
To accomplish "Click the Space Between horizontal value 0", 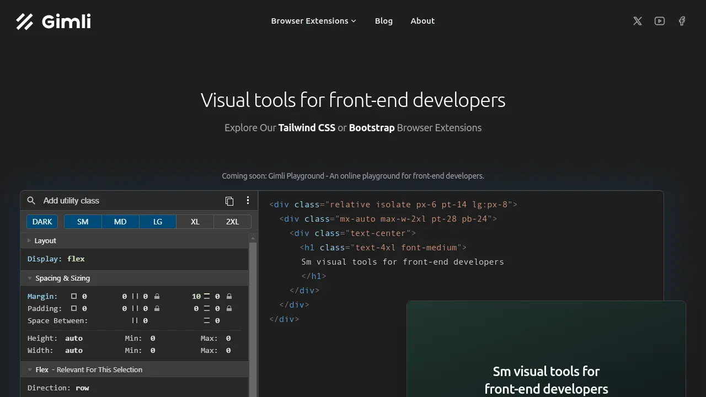I will (146, 320).
